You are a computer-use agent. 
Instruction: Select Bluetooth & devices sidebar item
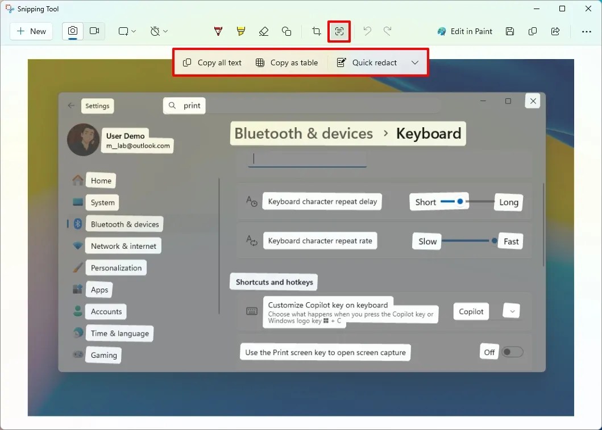(124, 224)
